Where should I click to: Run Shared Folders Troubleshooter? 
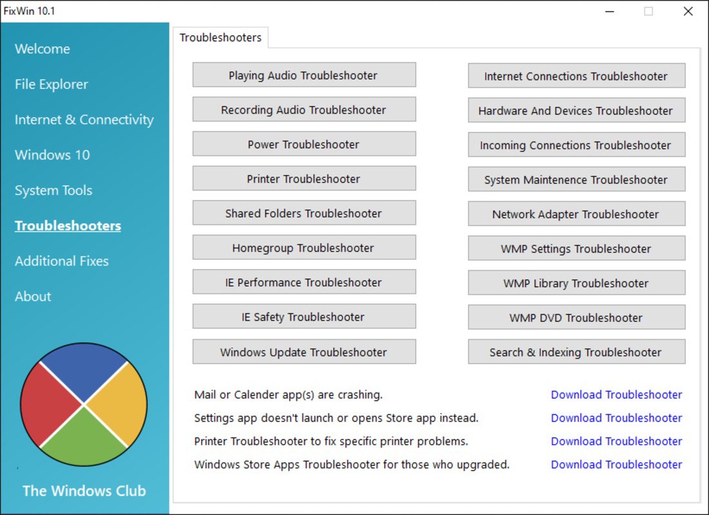[304, 213]
